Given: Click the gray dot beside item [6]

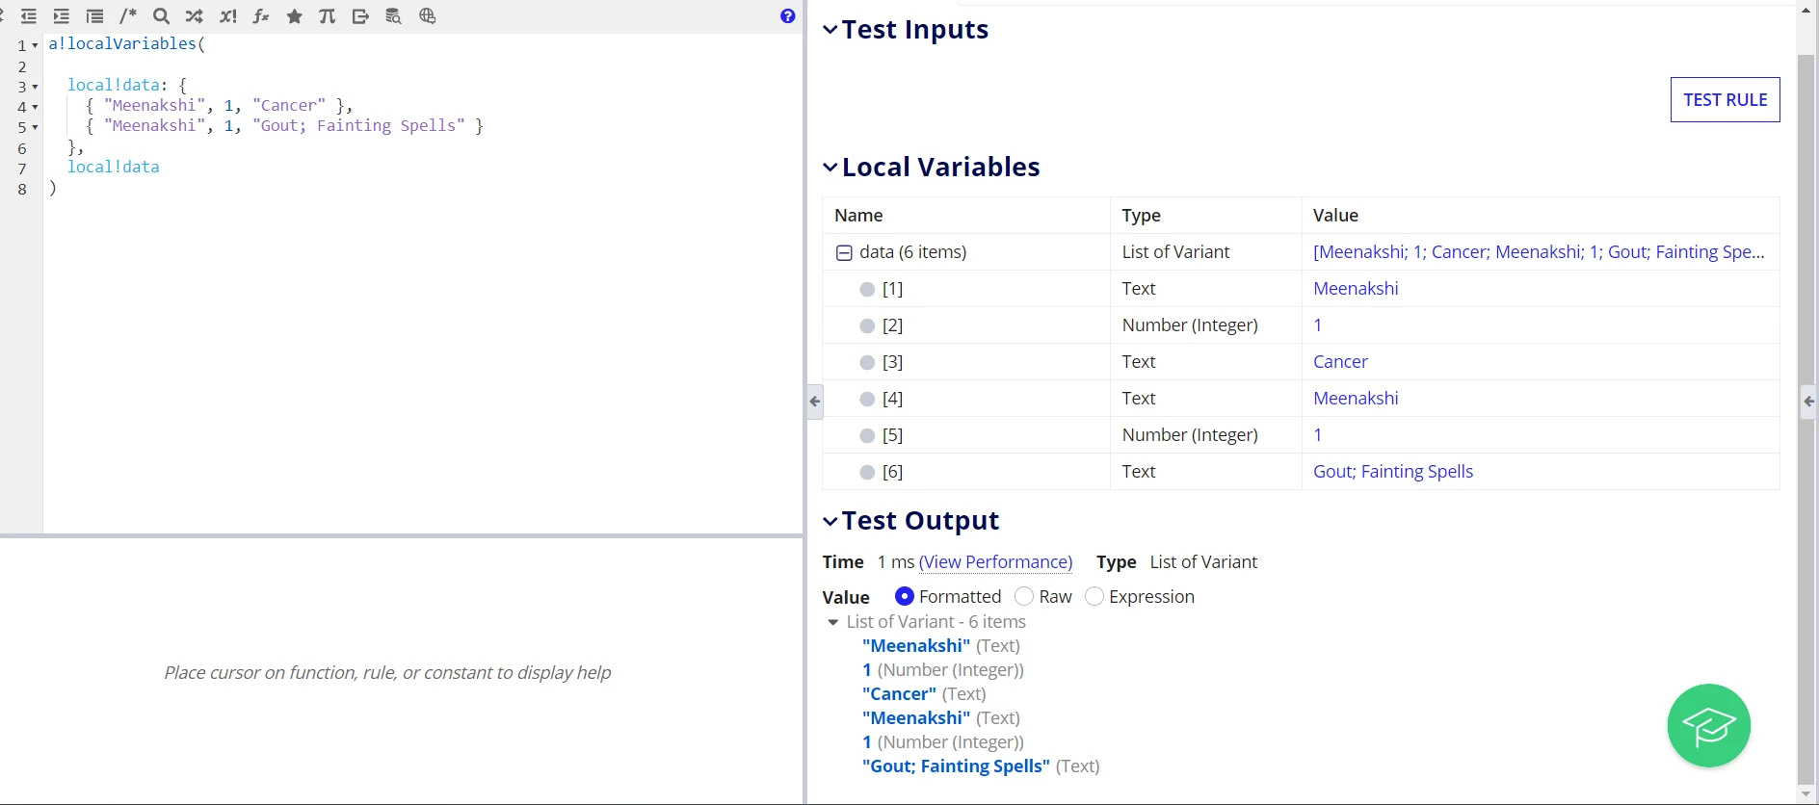Looking at the screenshot, I should [867, 472].
